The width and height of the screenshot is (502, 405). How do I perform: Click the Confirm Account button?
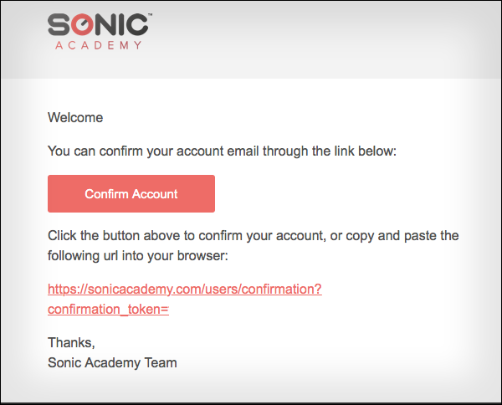pyautogui.click(x=131, y=193)
